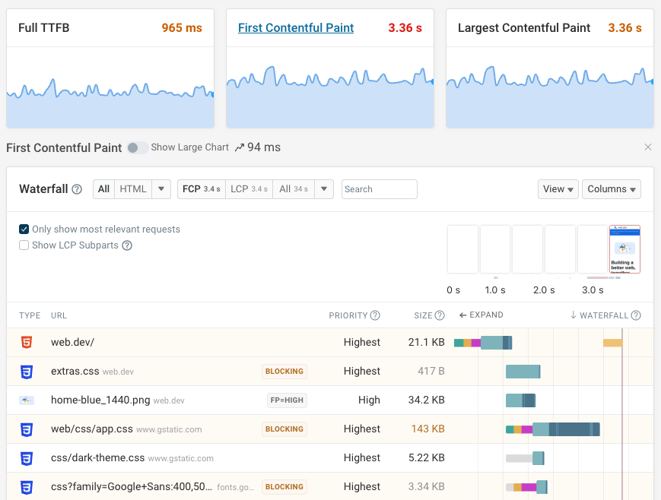This screenshot has height=500, width=661.
Task: Toggle the Show Large Chart switch
Action: pyautogui.click(x=137, y=147)
